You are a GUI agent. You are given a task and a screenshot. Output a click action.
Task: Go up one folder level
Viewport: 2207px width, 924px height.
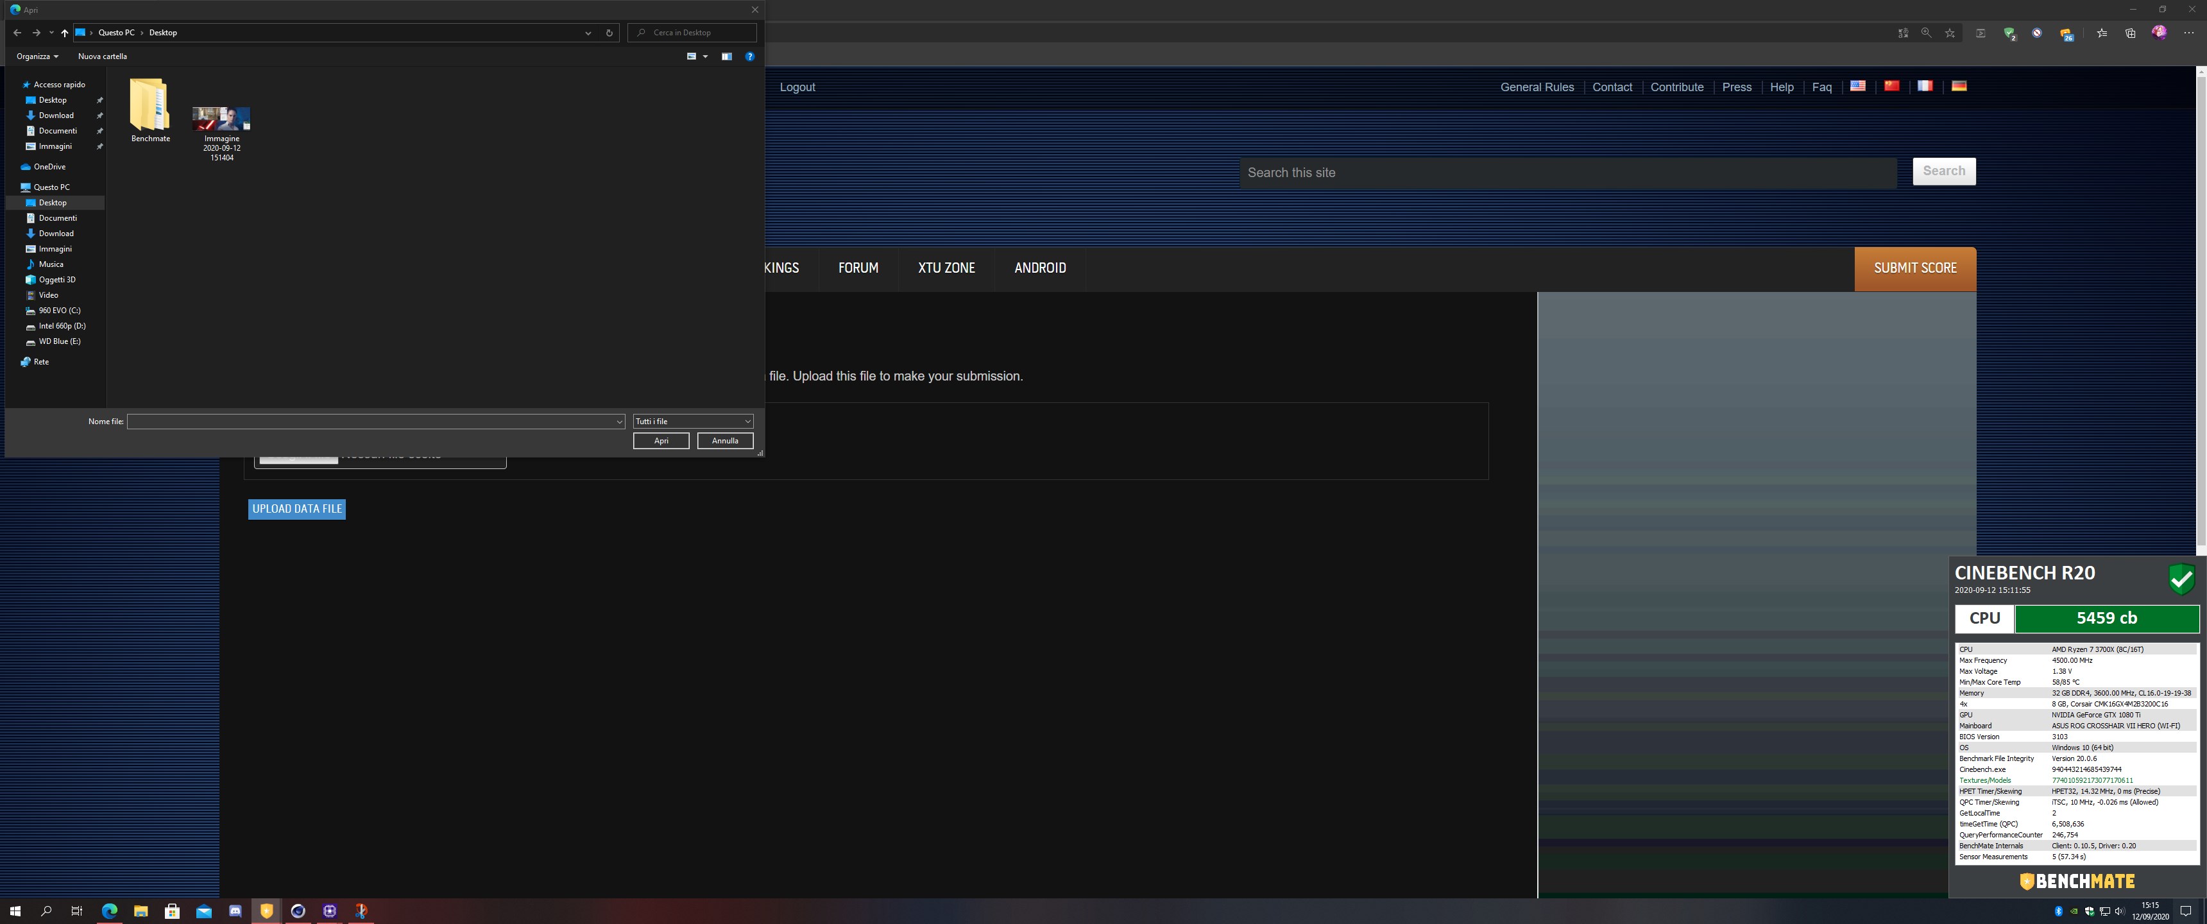[x=64, y=33]
